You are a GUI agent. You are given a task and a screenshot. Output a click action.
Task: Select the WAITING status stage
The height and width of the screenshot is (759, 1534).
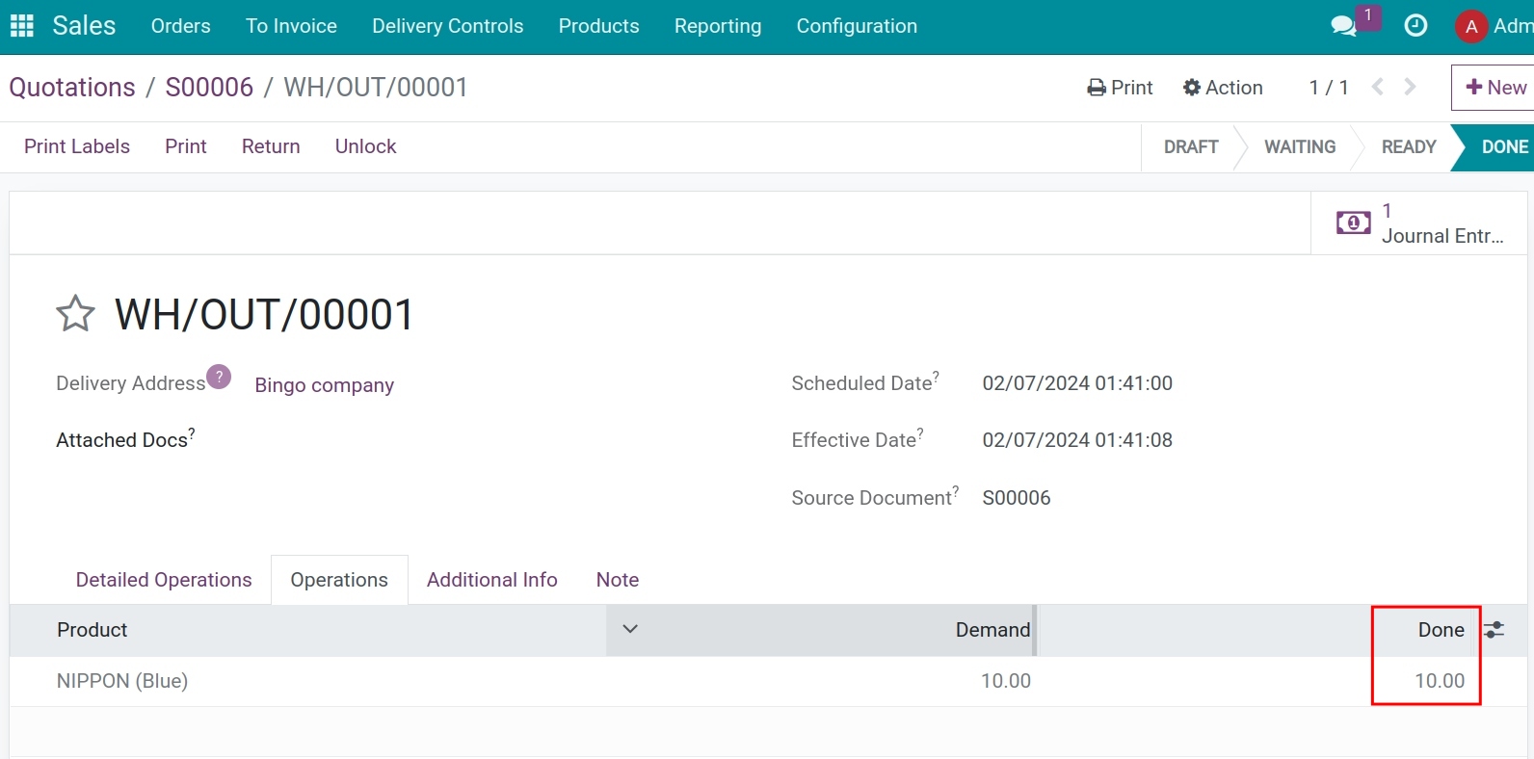1300,147
